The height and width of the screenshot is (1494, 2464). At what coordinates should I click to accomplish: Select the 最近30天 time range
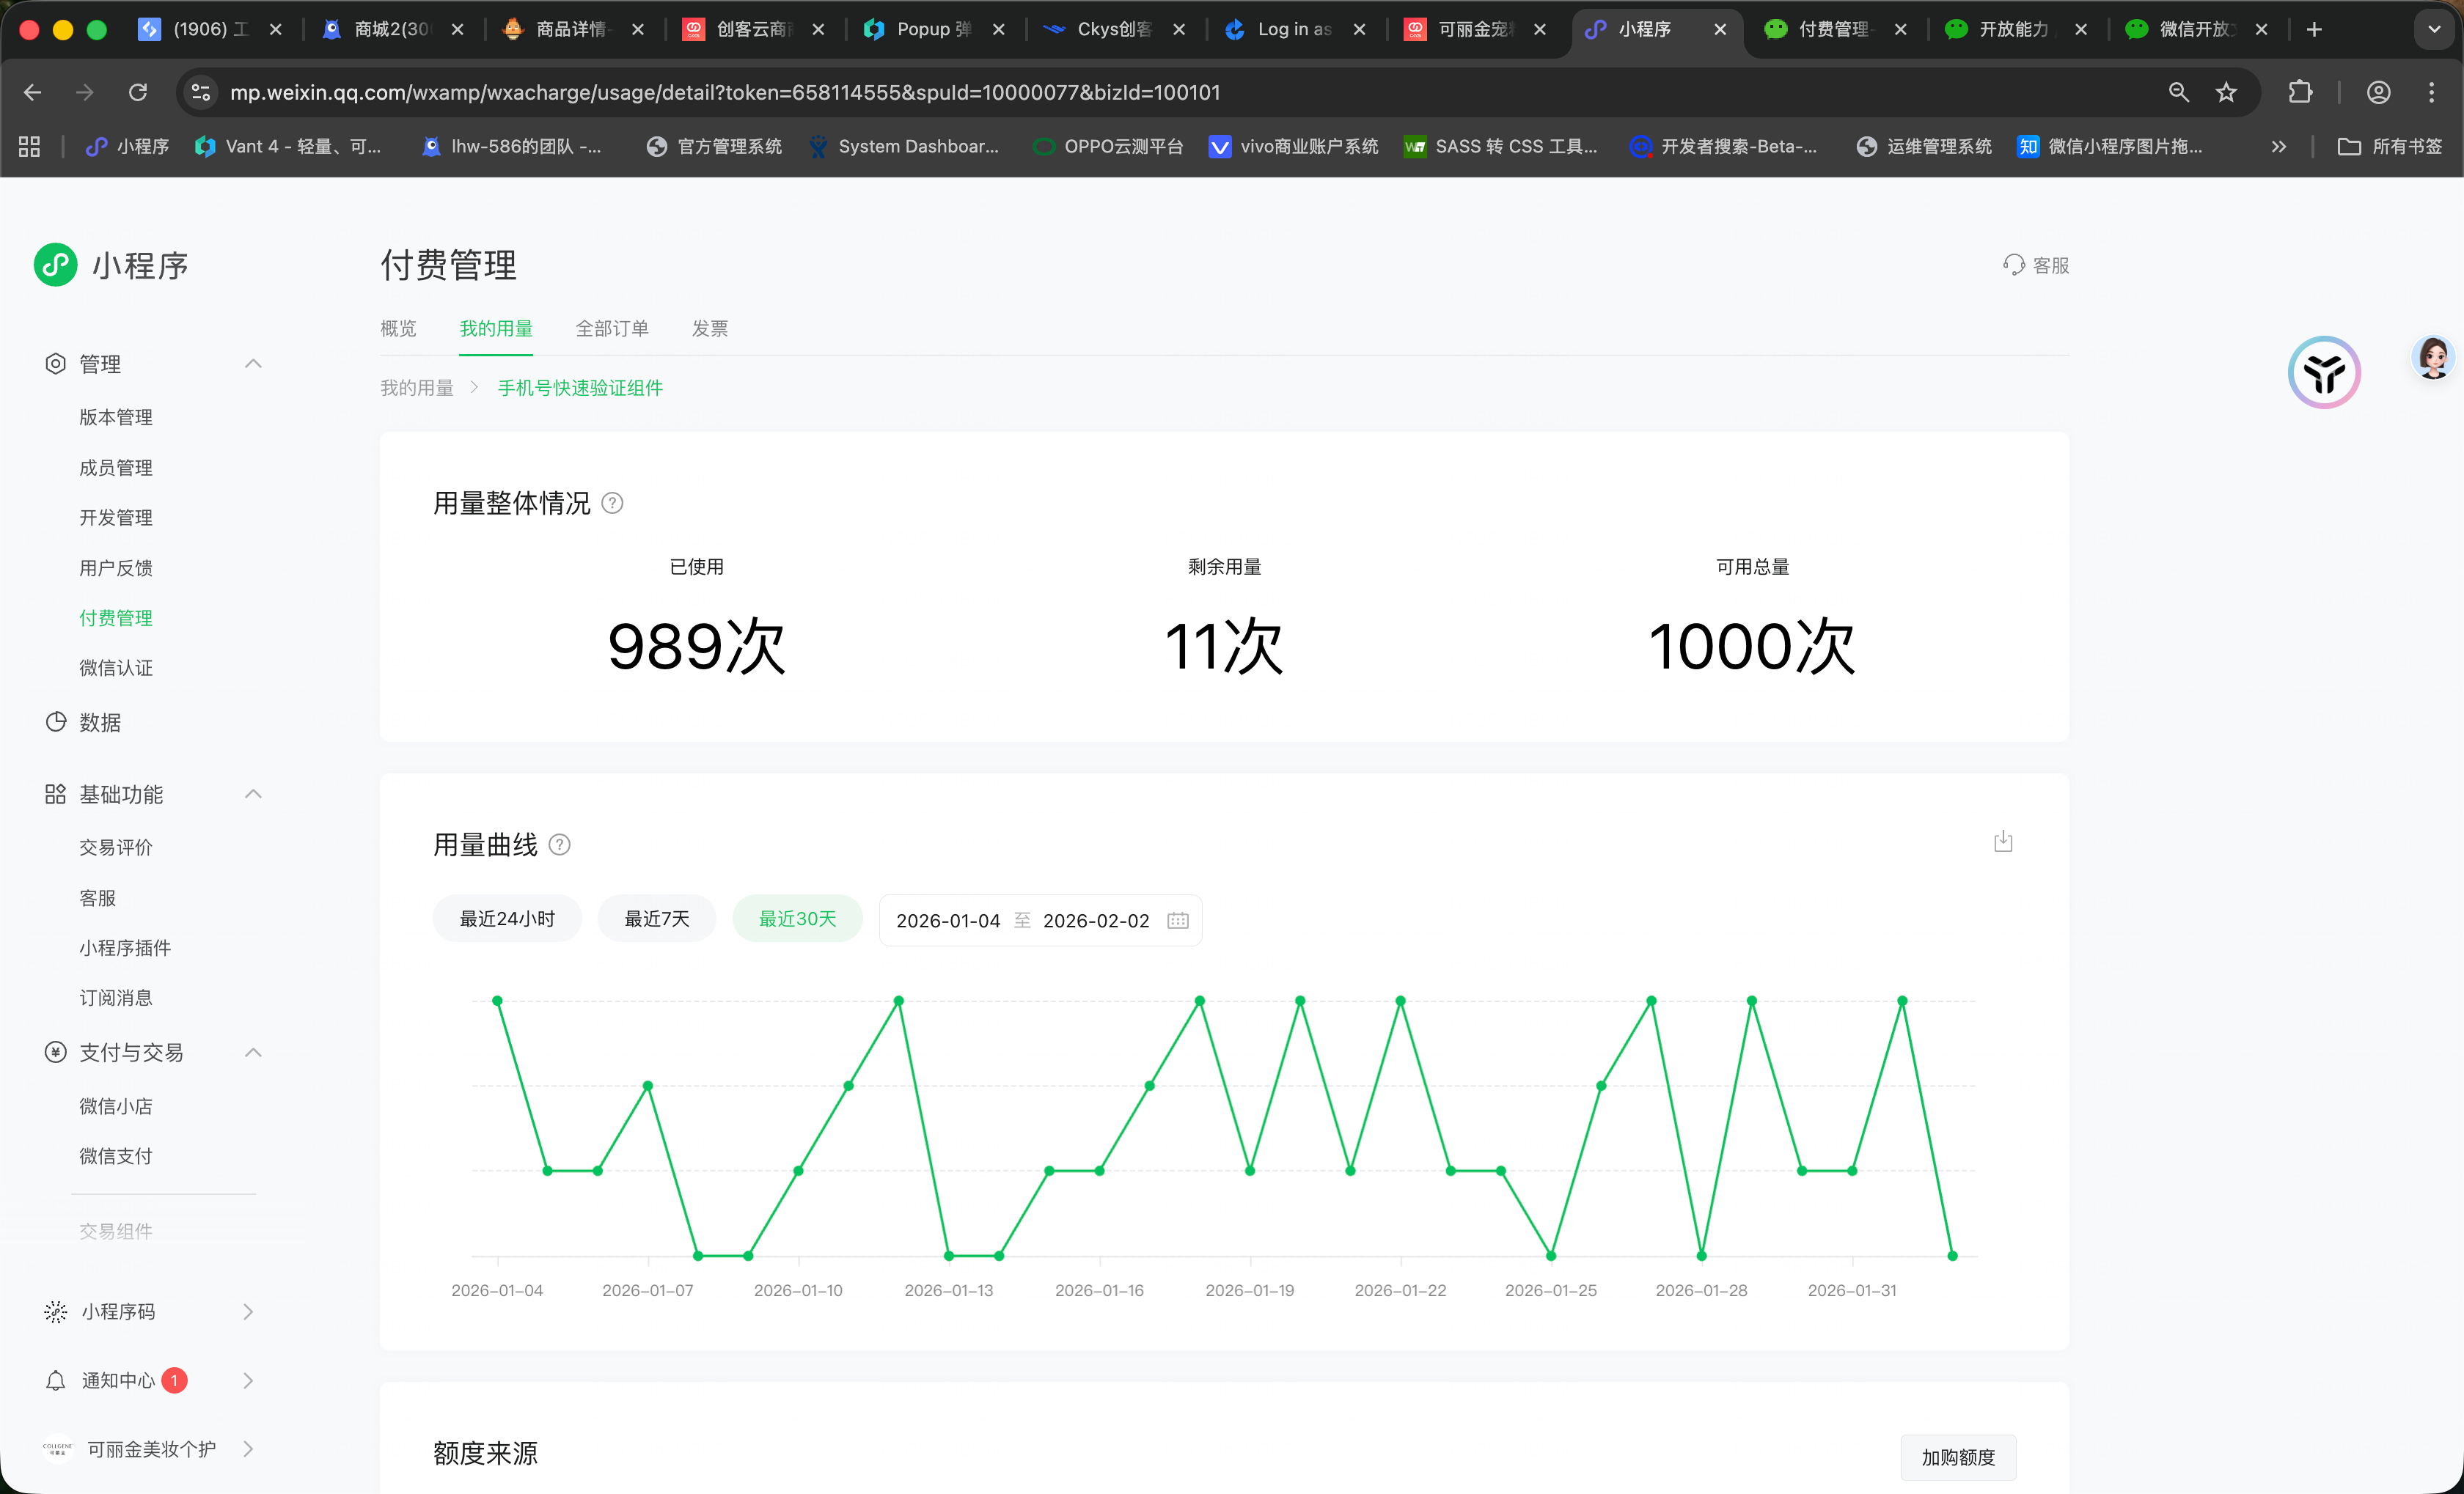coord(797,919)
